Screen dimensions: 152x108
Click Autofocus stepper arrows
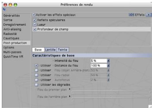click(x=108, y=80)
